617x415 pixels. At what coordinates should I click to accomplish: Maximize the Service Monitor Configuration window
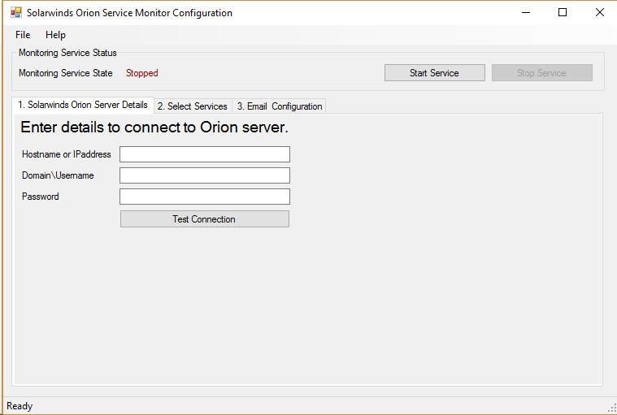(563, 12)
